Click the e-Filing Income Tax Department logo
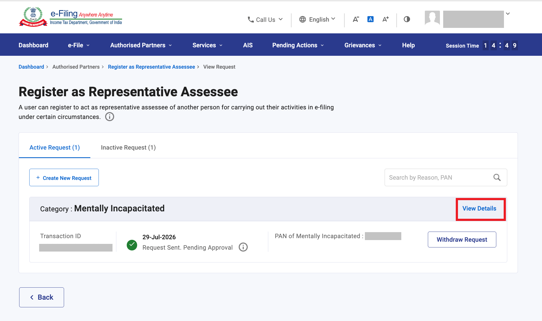Screen dimensions: 542x321 click(70, 17)
